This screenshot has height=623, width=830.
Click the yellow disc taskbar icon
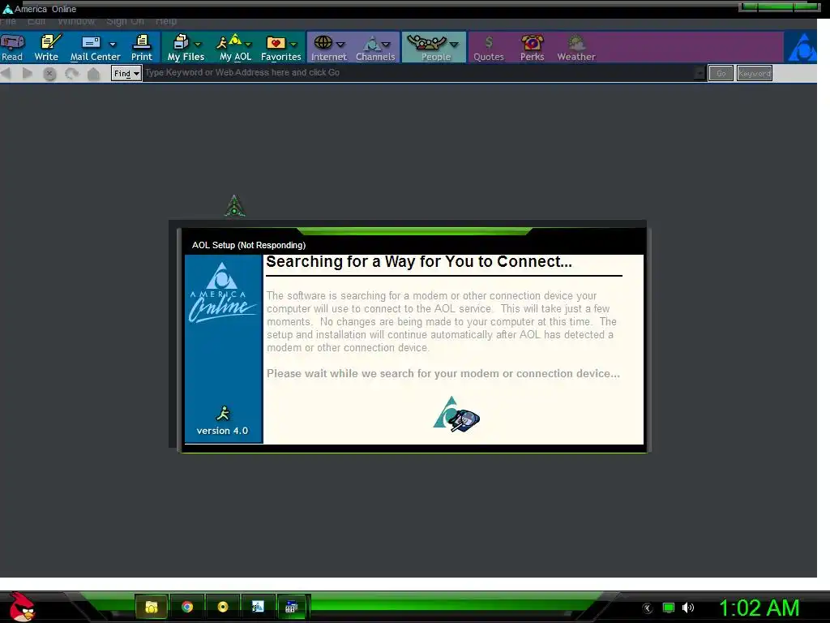222,607
